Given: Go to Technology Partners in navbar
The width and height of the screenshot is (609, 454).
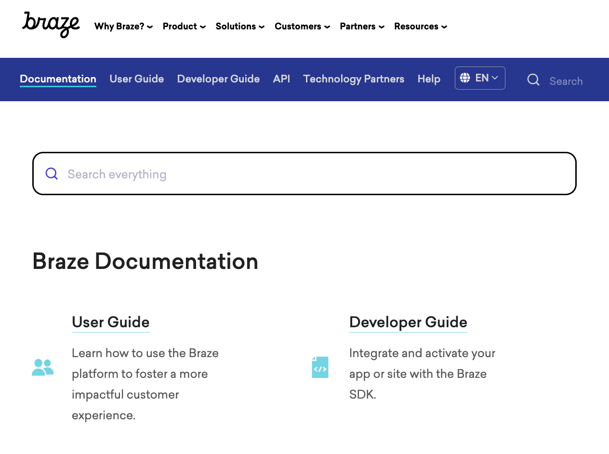Looking at the screenshot, I should click(354, 79).
